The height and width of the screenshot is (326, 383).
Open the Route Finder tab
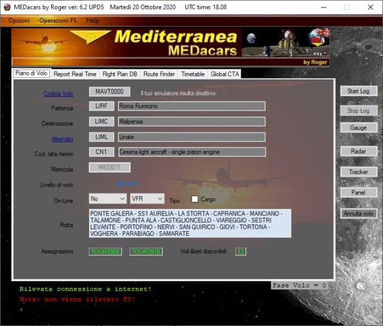pyautogui.click(x=159, y=74)
